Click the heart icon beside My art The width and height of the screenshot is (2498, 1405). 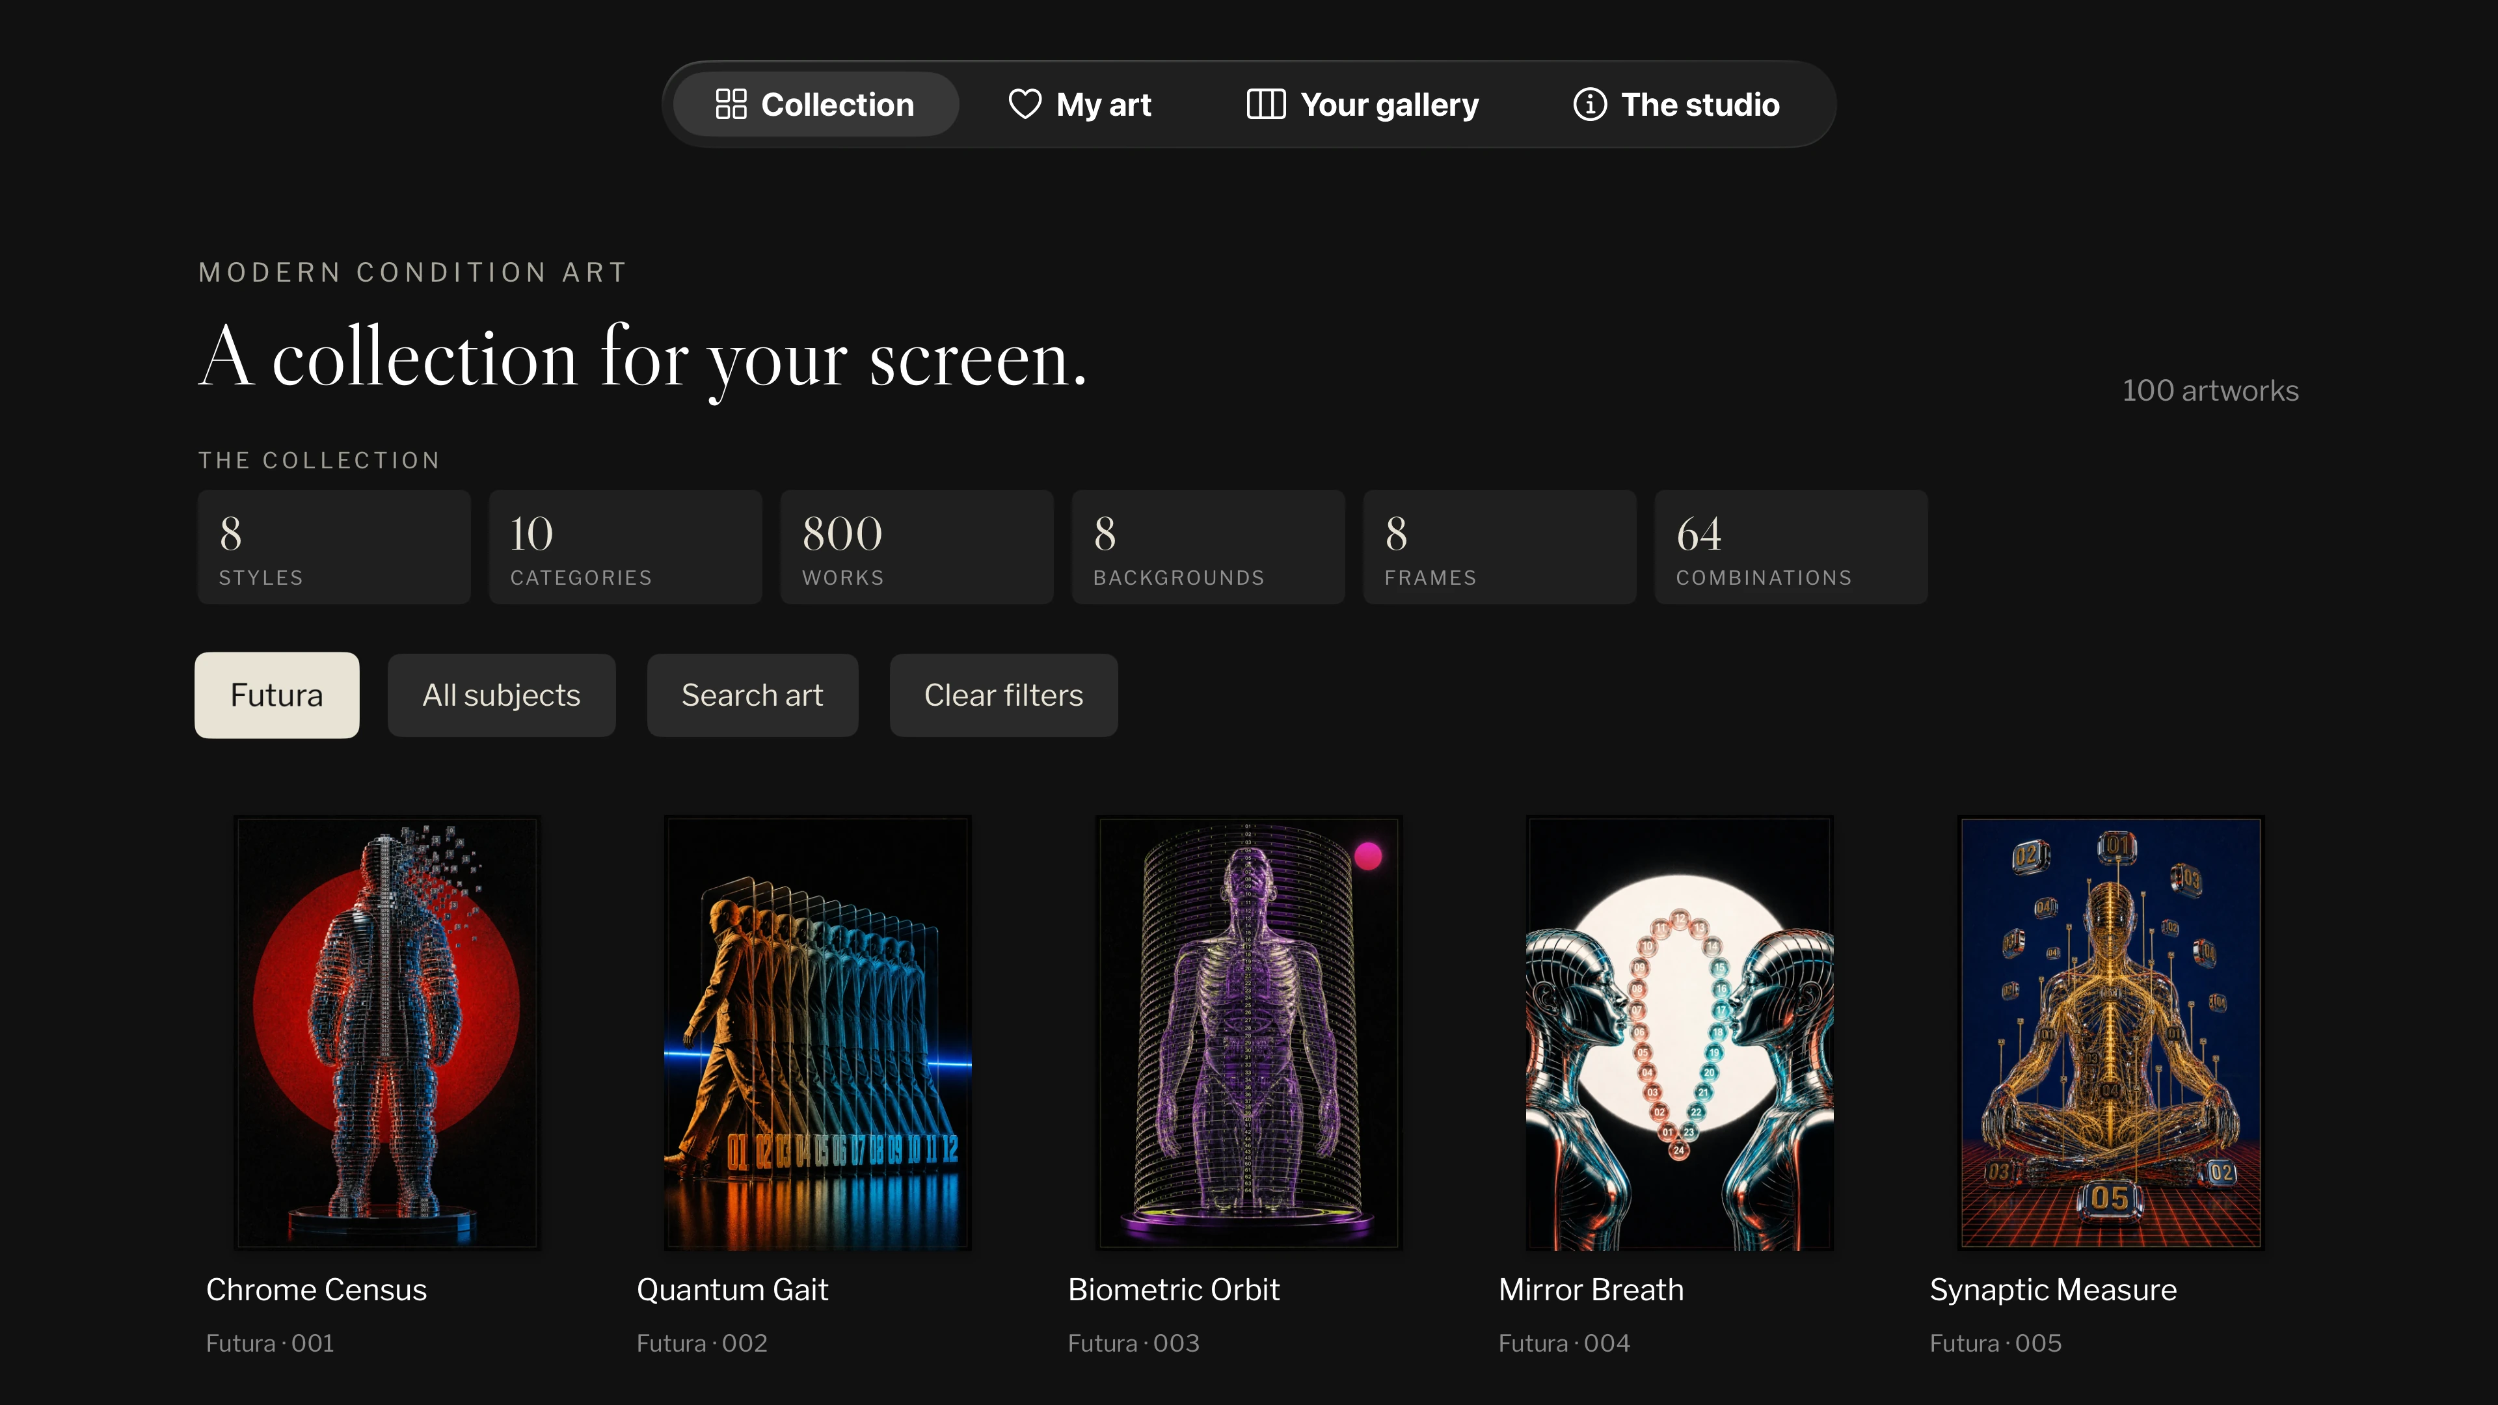coord(1024,104)
